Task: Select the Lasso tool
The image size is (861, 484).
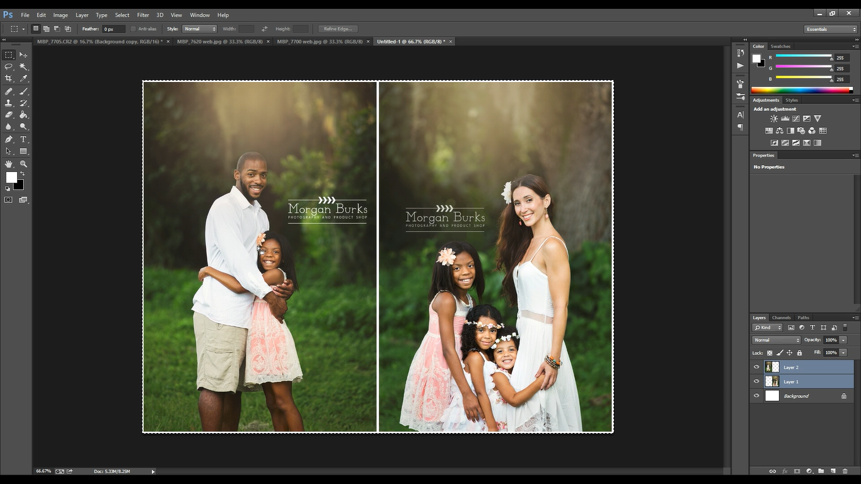Action: tap(9, 66)
